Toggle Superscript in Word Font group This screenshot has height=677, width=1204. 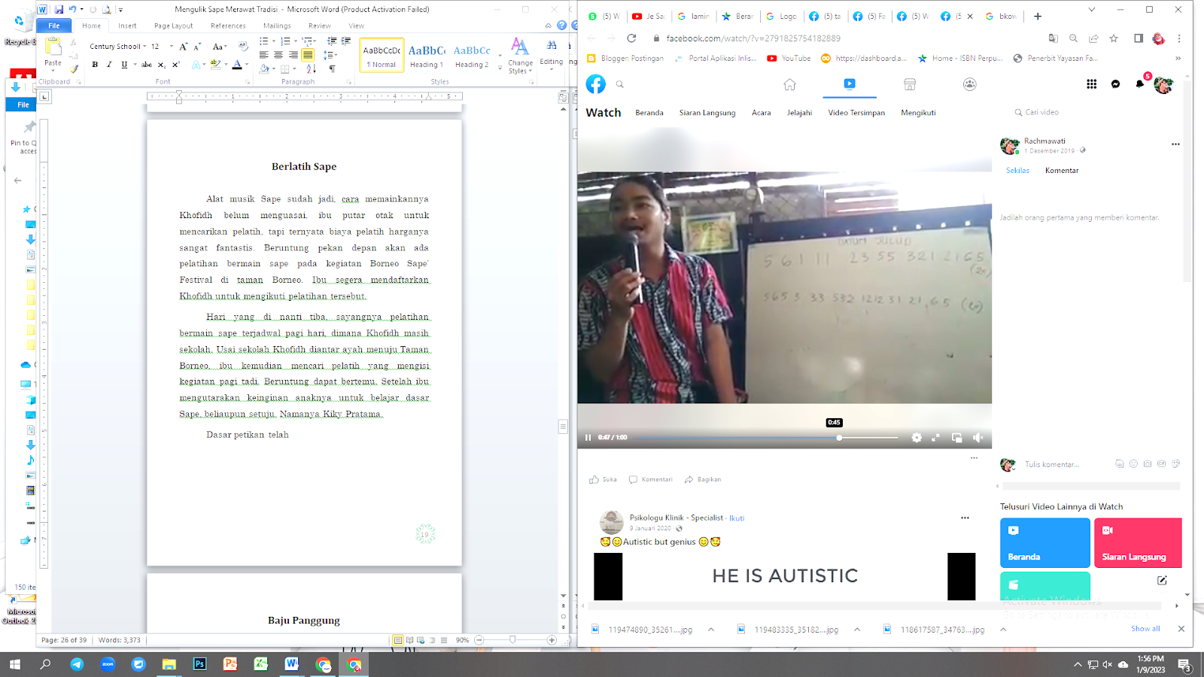(x=175, y=65)
